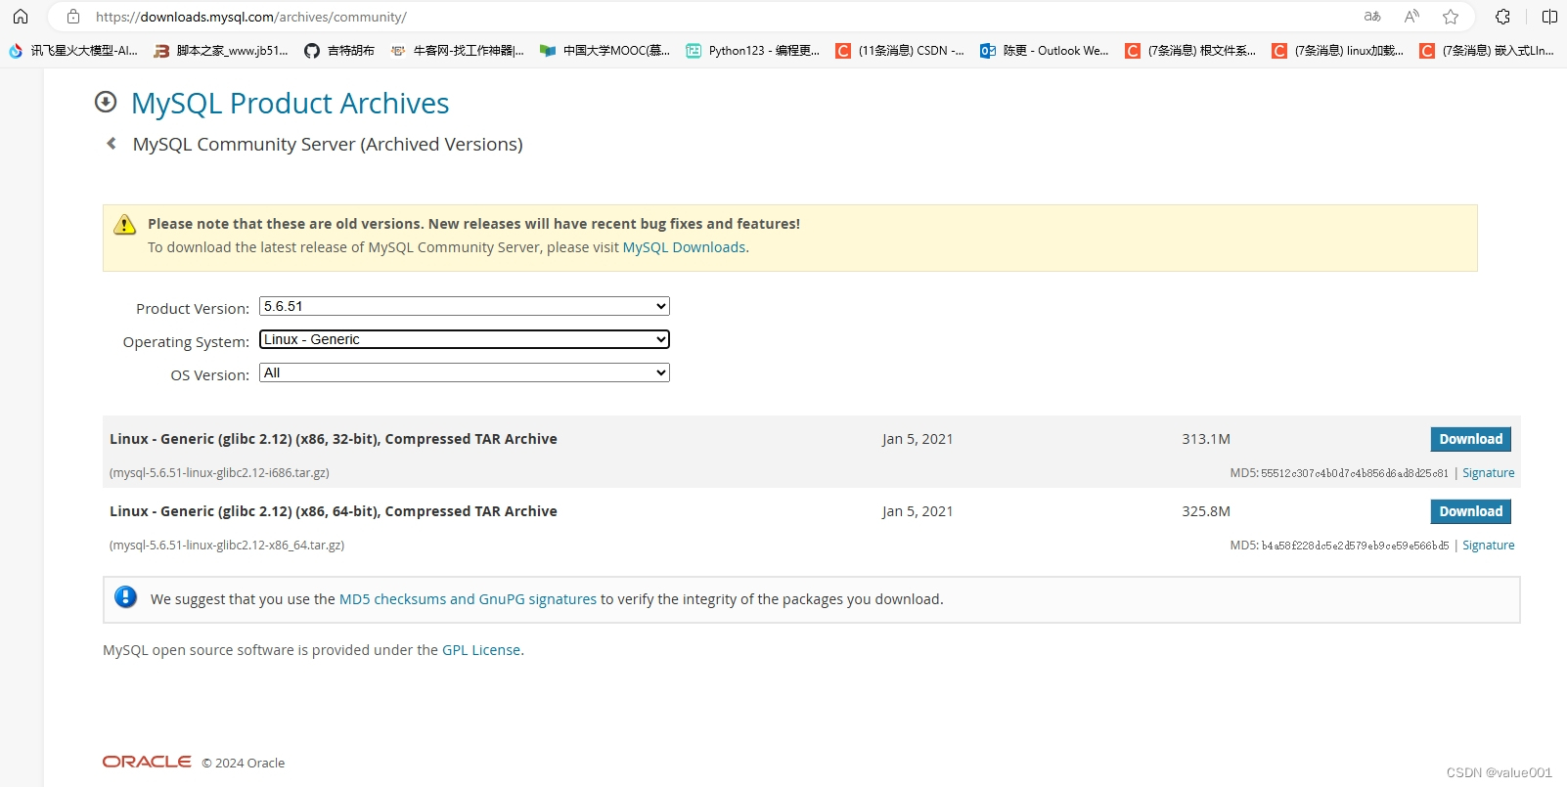This screenshot has width=1567, height=787.
Task: Click the Oracle logo in footer
Action: (x=147, y=762)
